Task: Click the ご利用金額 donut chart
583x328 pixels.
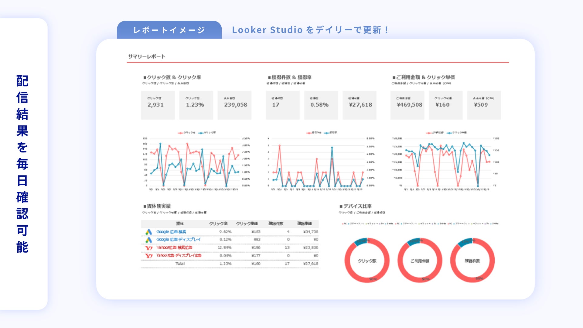Action: (x=420, y=261)
